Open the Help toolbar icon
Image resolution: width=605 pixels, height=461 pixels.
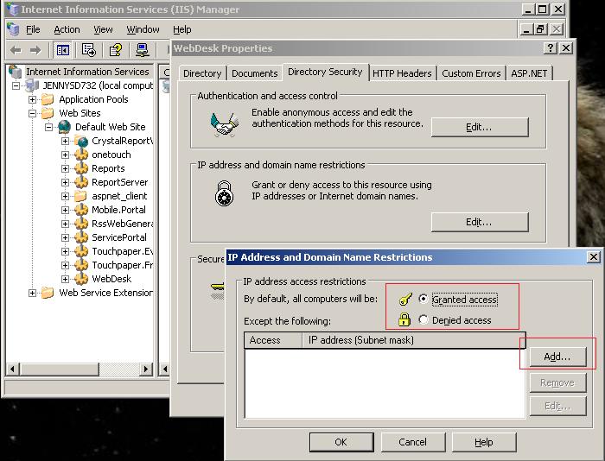click(116, 51)
